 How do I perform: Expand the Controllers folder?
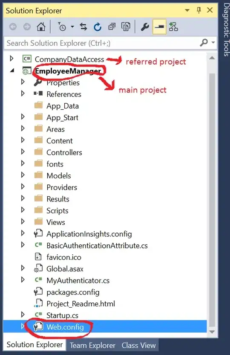tap(23, 152)
